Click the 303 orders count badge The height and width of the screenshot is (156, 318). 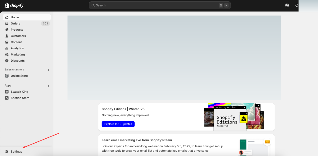point(45,24)
